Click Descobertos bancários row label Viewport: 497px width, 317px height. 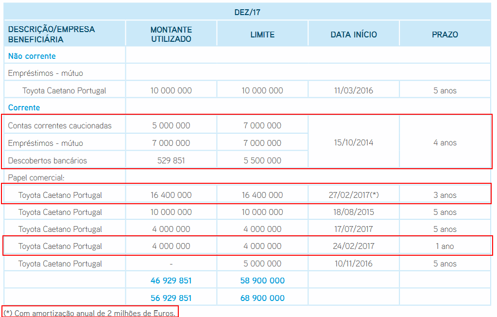(x=47, y=160)
